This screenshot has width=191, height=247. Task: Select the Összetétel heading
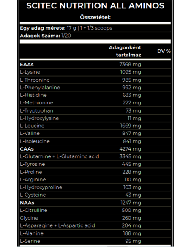(95, 17)
